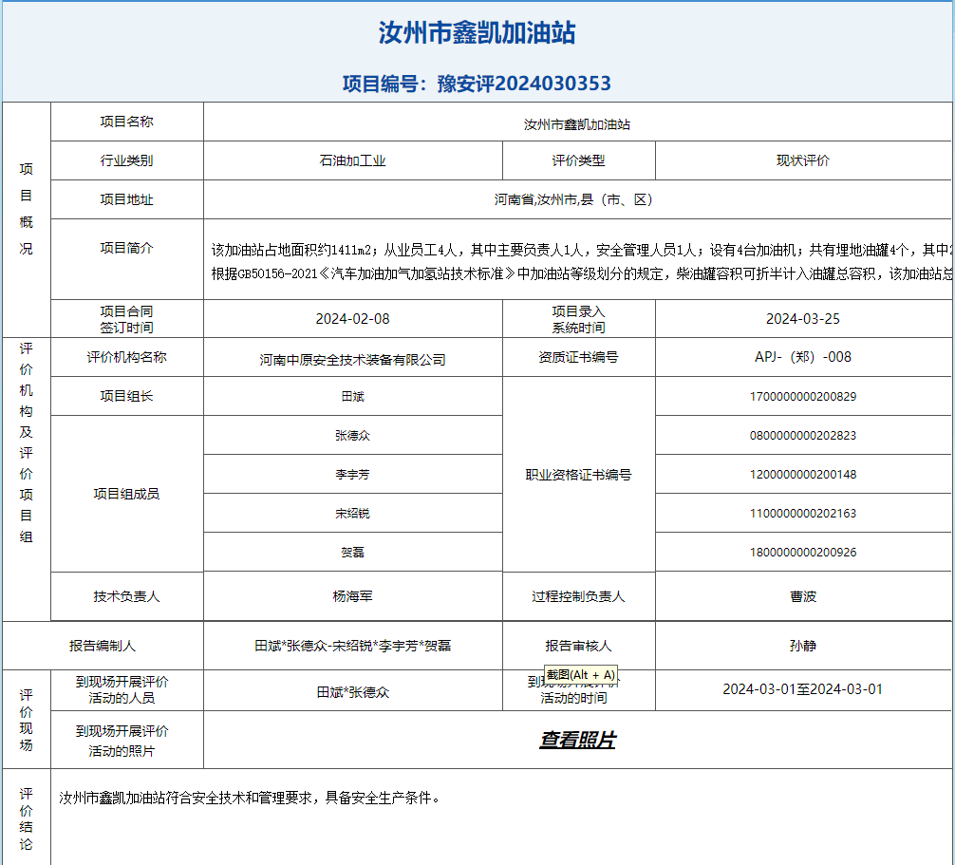Select the 汝州市鑫凯加油站 value beside 项目名称

pos(577,125)
